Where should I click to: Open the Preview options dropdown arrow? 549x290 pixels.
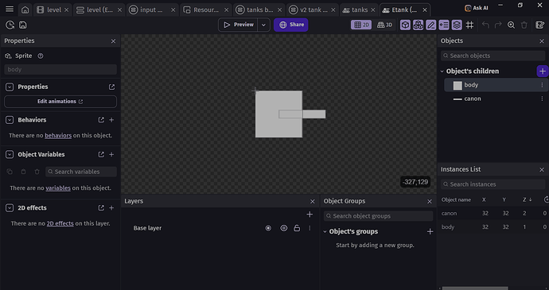click(263, 25)
